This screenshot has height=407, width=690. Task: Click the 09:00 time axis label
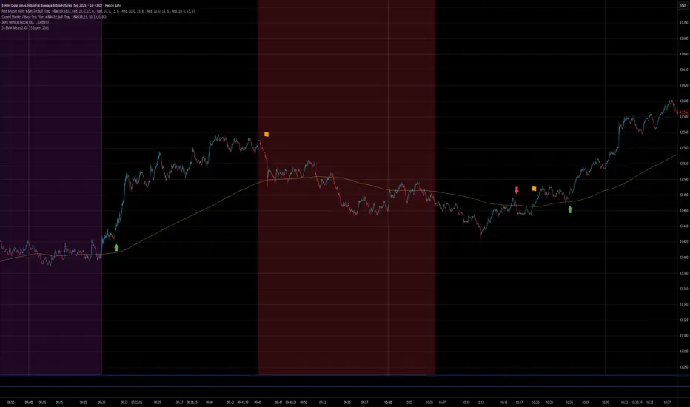[29, 402]
